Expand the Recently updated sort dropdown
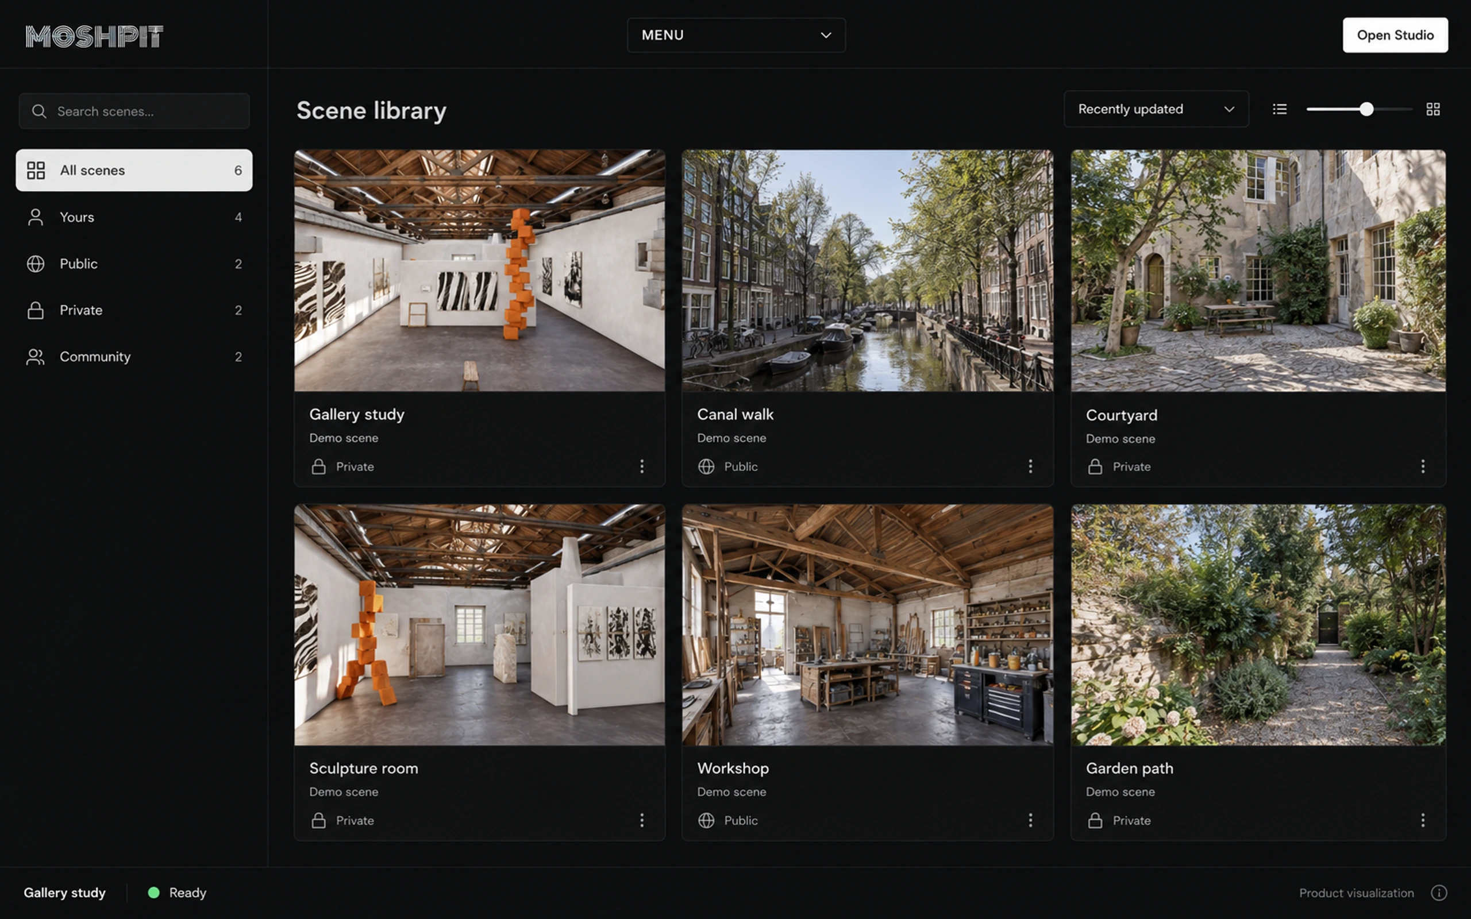Image resolution: width=1471 pixels, height=919 pixels. (1156, 109)
